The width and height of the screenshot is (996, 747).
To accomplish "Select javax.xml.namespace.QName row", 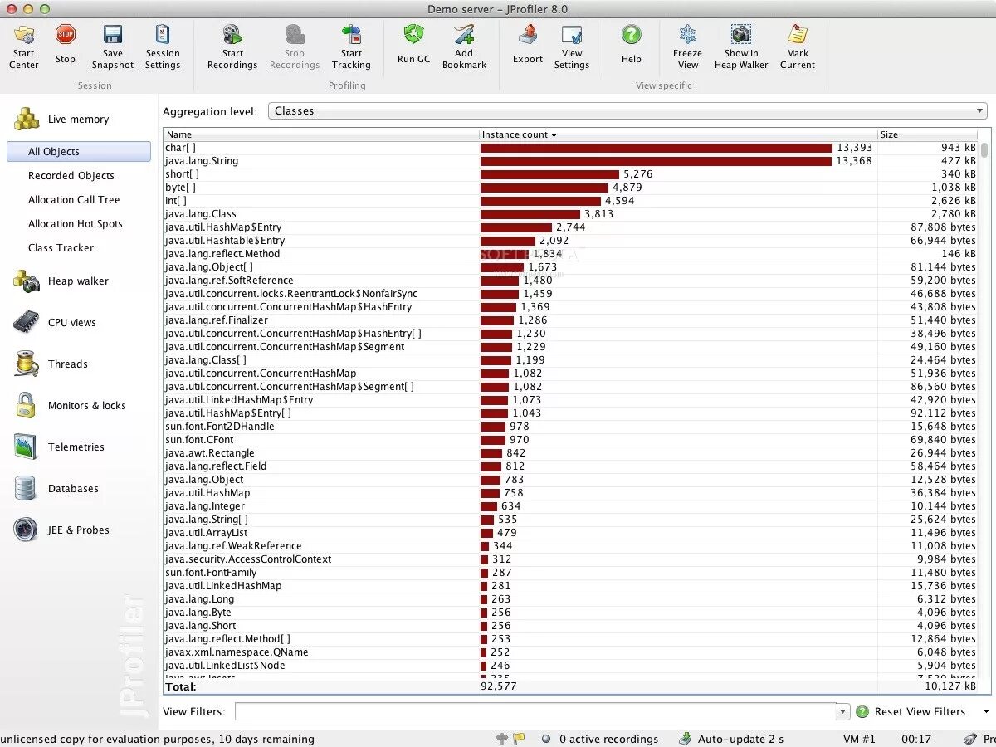I will pos(571,652).
